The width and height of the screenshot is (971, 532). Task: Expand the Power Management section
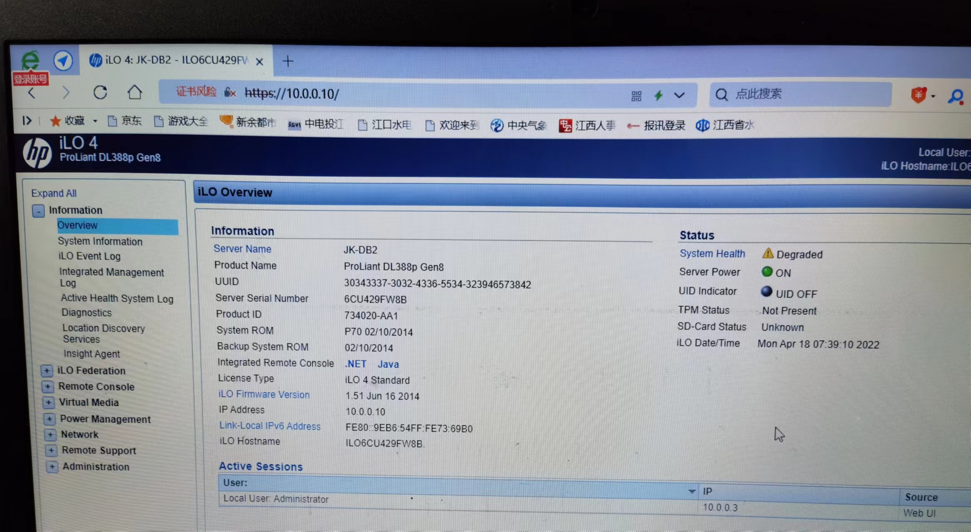[x=49, y=419]
